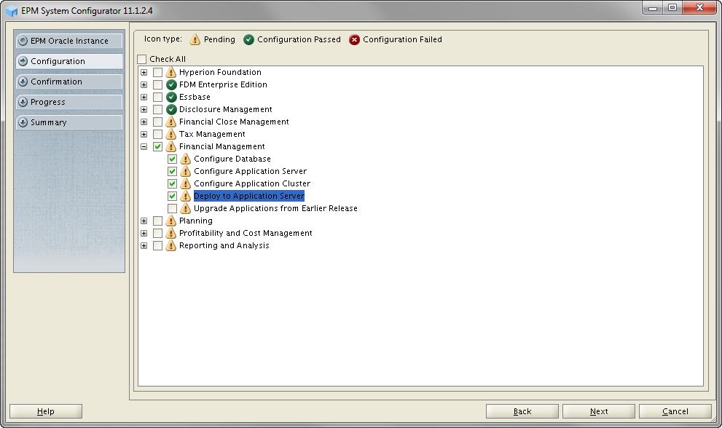
Task: Click the Summary step icon
Action: (23, 122)
